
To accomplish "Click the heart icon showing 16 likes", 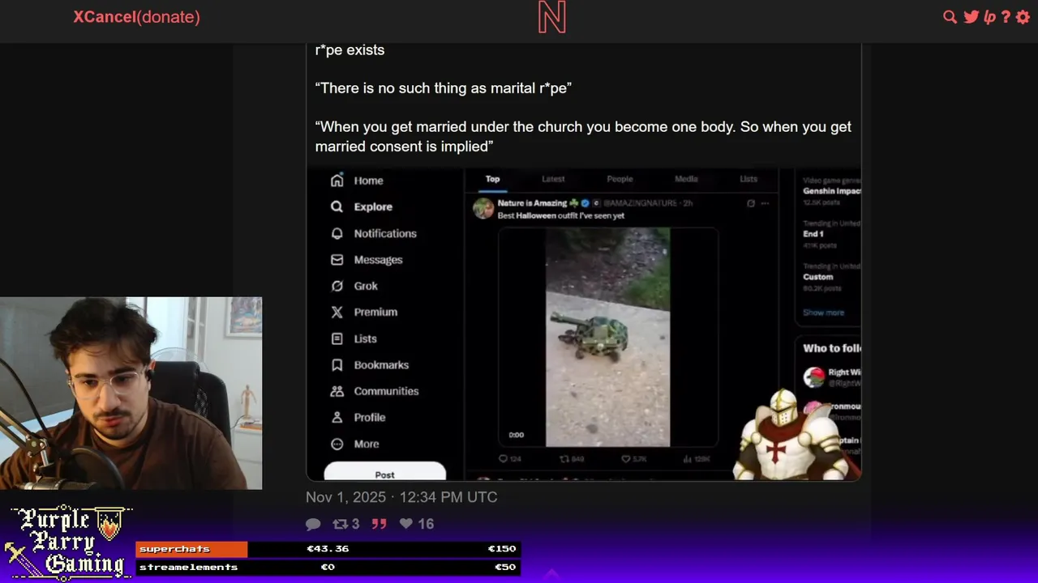I will click(x=406, y=524).
